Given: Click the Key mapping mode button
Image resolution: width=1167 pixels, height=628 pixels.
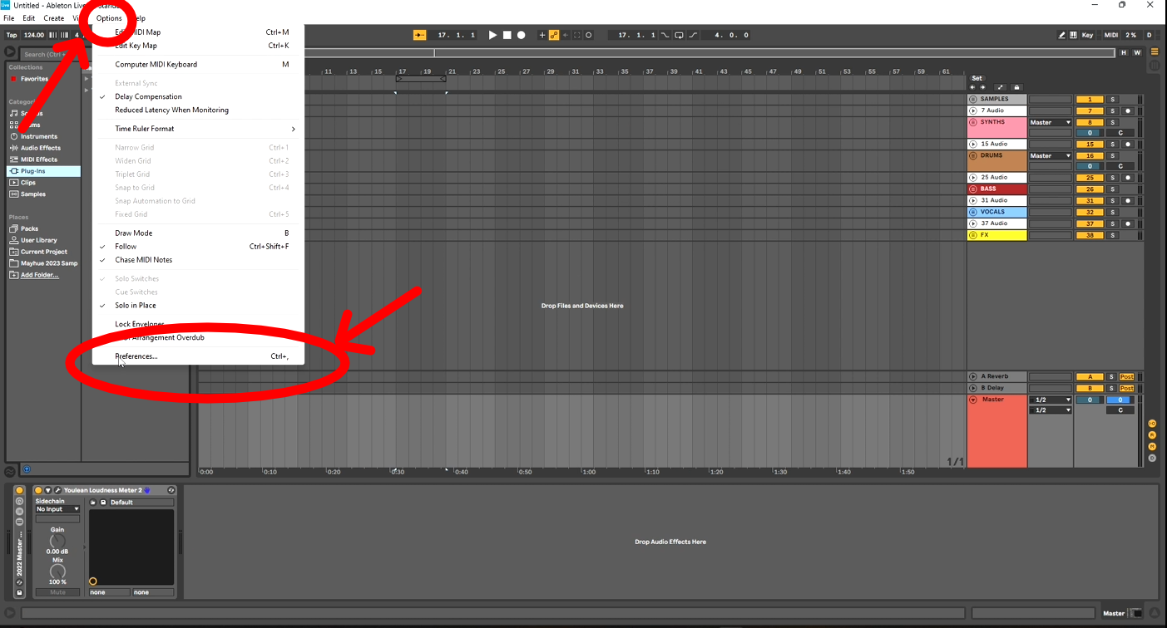Looking at the screenshot, I should coord(1086,34).
